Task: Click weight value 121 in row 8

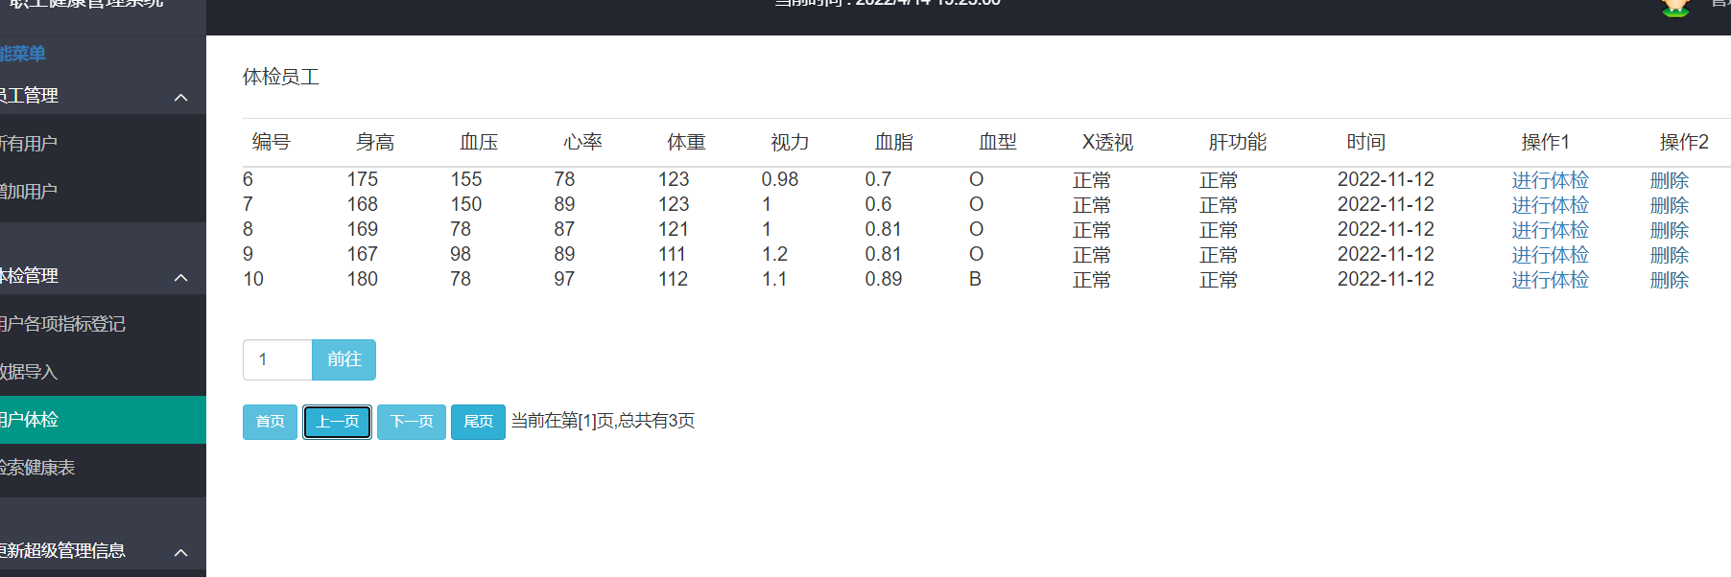Action: (x=673, y=229)
